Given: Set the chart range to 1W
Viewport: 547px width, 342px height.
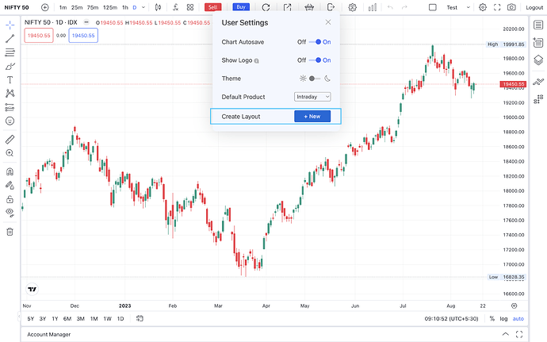Looking at the screenshot, I should pos(108,319).
